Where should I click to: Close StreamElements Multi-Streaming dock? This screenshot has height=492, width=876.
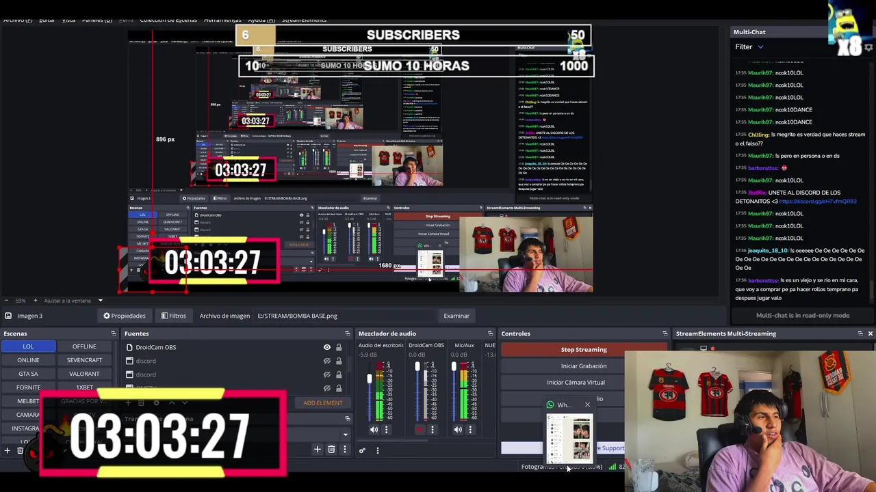pyautogui.click(x=871, y=333)
